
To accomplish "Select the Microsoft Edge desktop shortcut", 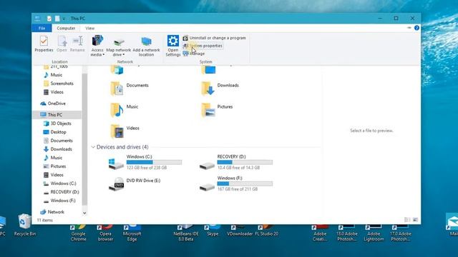I will pos(132,233).
